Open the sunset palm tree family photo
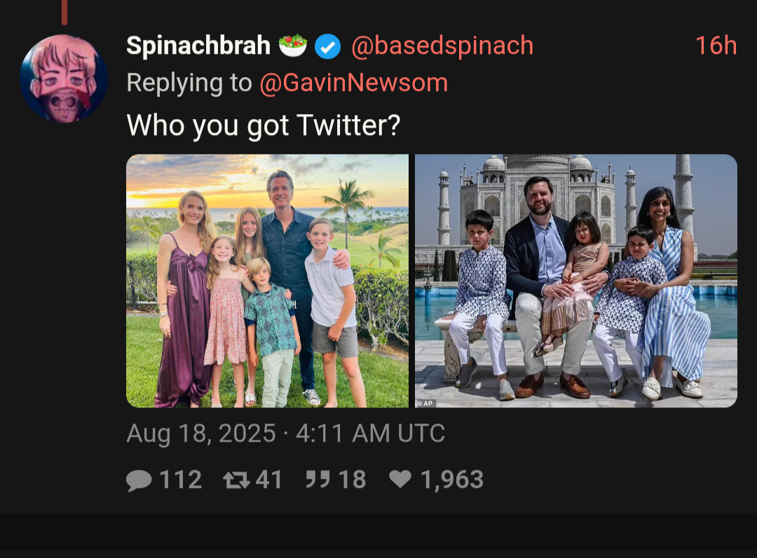This screenshot has height=558, width=757. 268,281
